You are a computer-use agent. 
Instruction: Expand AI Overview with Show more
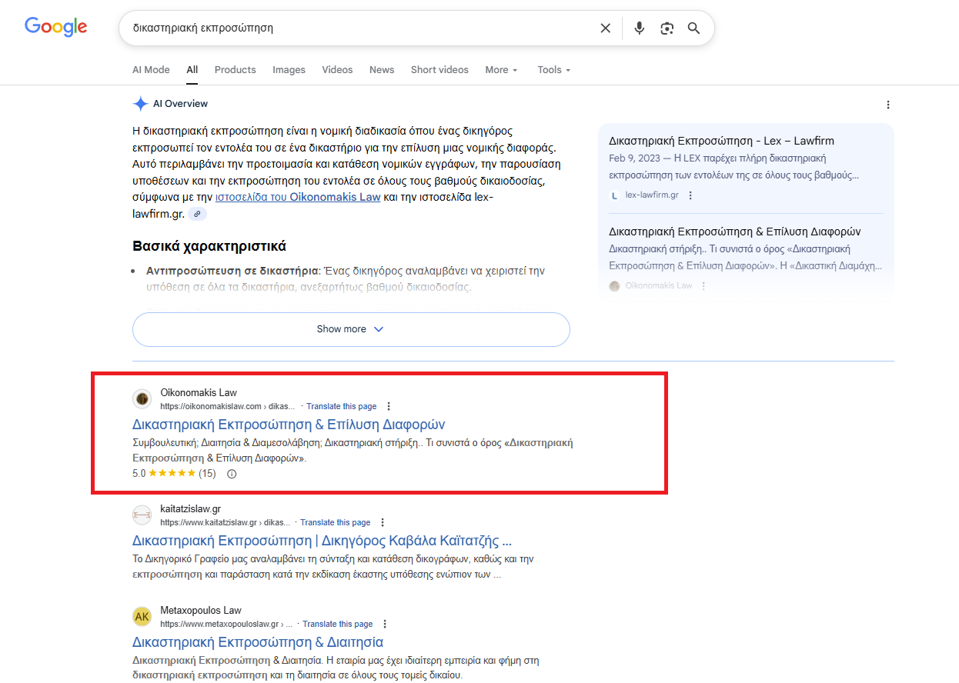(351, 329)
